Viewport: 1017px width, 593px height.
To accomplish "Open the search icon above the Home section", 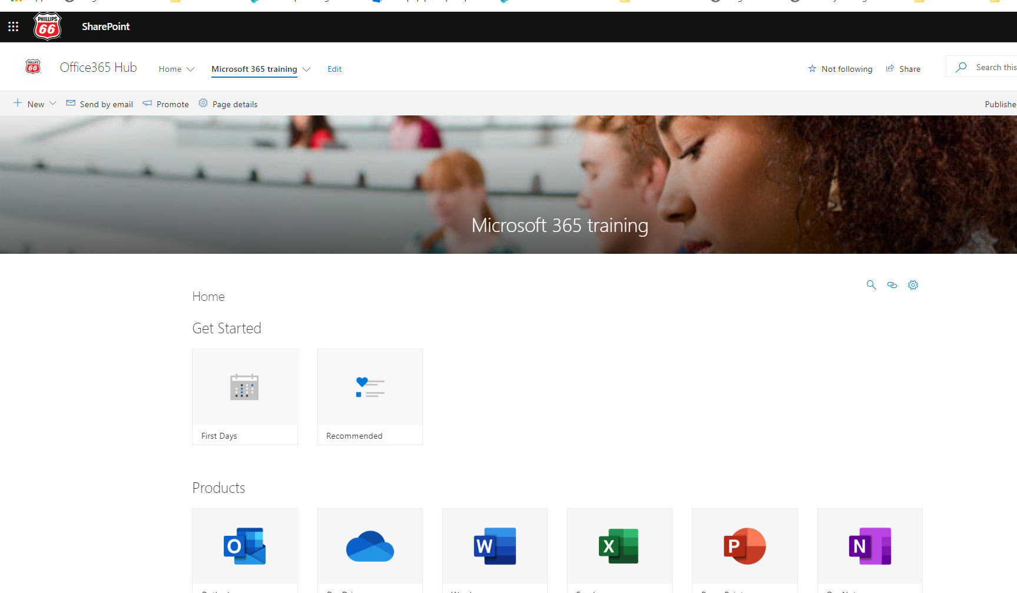I will click(x=872, y=284).
